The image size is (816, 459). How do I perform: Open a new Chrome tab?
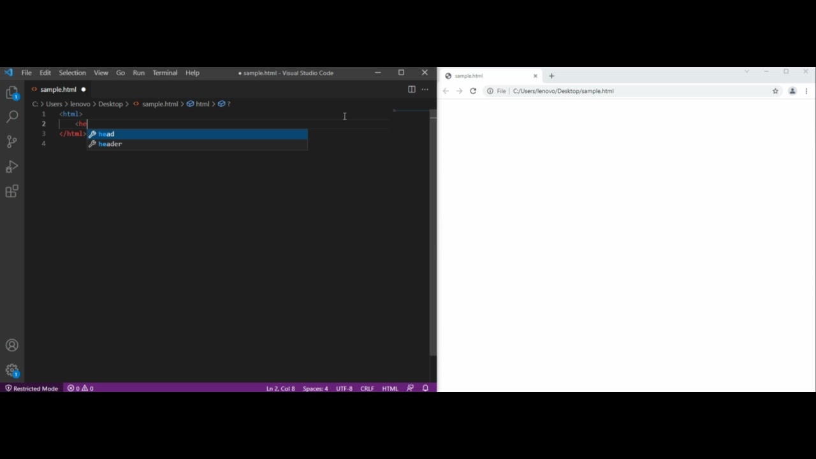pos(551,76)
